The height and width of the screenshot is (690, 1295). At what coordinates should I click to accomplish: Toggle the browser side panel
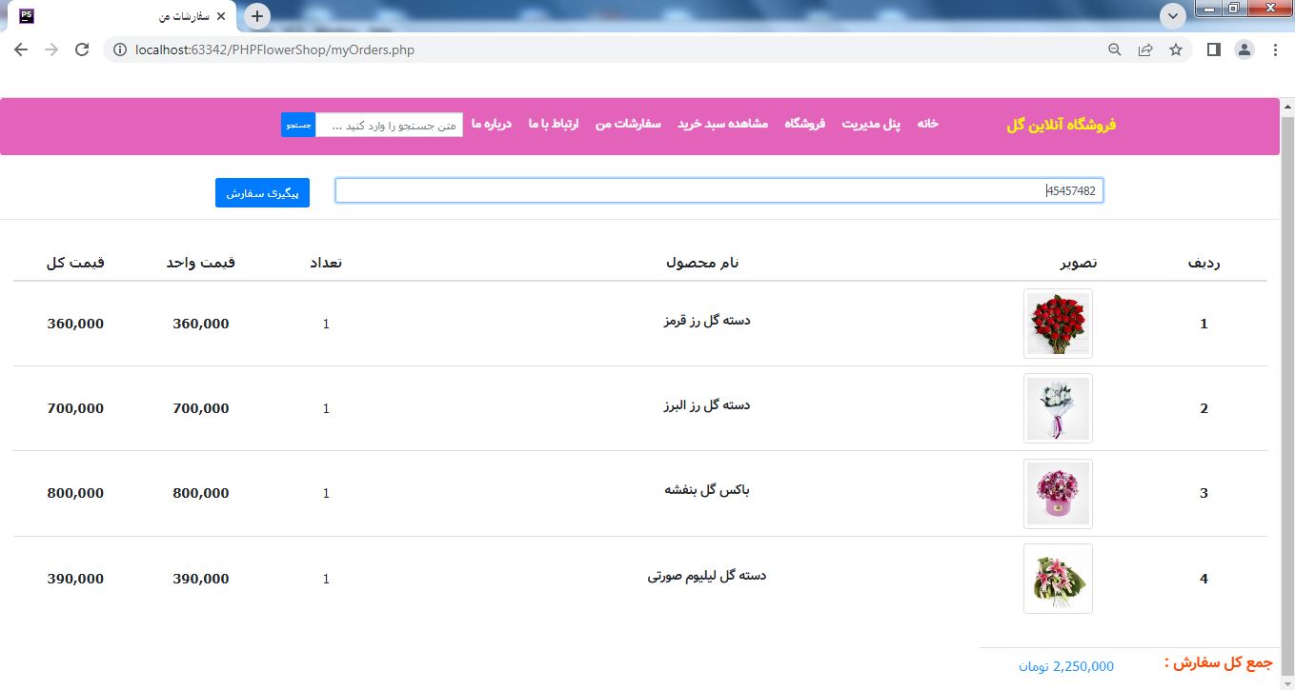(x=1213, y=49)
